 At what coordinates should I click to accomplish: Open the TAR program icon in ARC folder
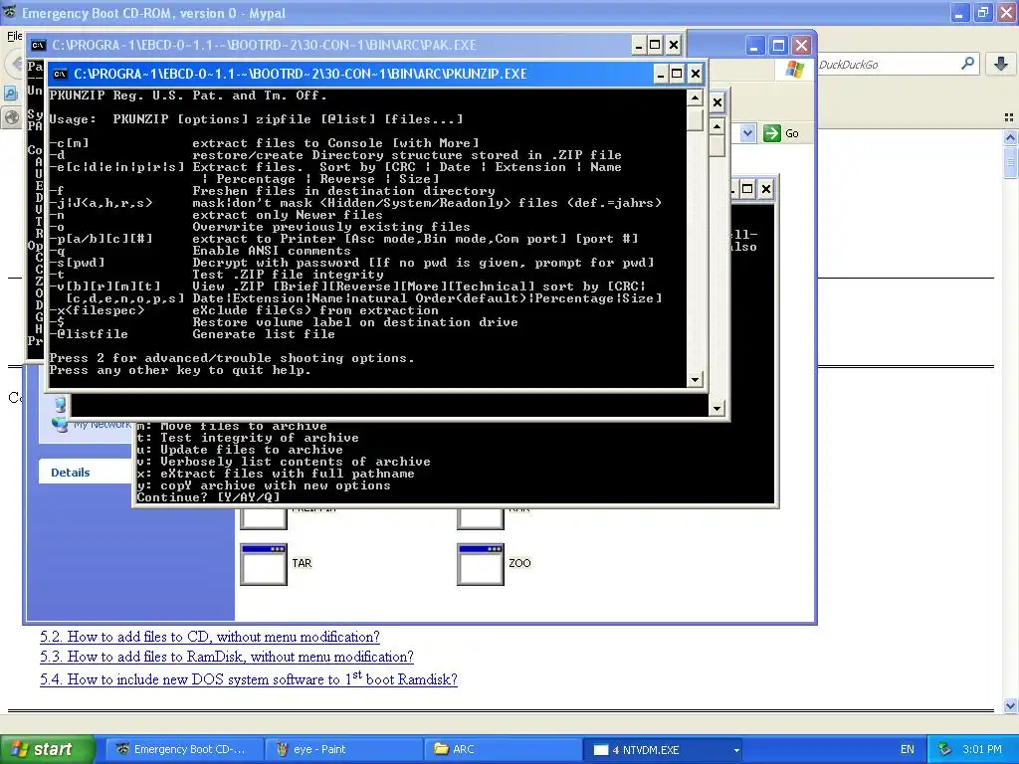[x=263, y=564]
